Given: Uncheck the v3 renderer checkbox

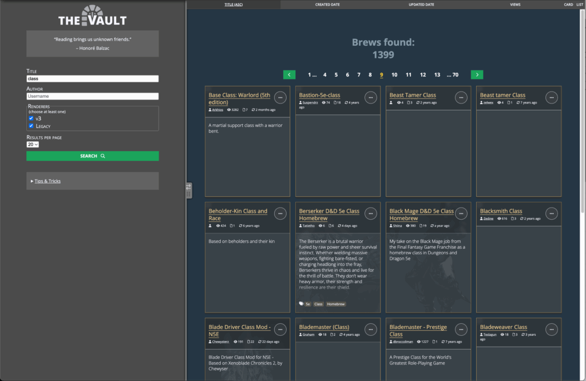Looking at the screenshot, I should [31, 118].
